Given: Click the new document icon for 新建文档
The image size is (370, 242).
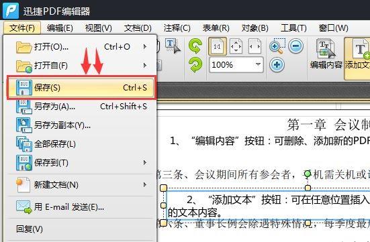Looking at the screenshot, I should point(23,185).
